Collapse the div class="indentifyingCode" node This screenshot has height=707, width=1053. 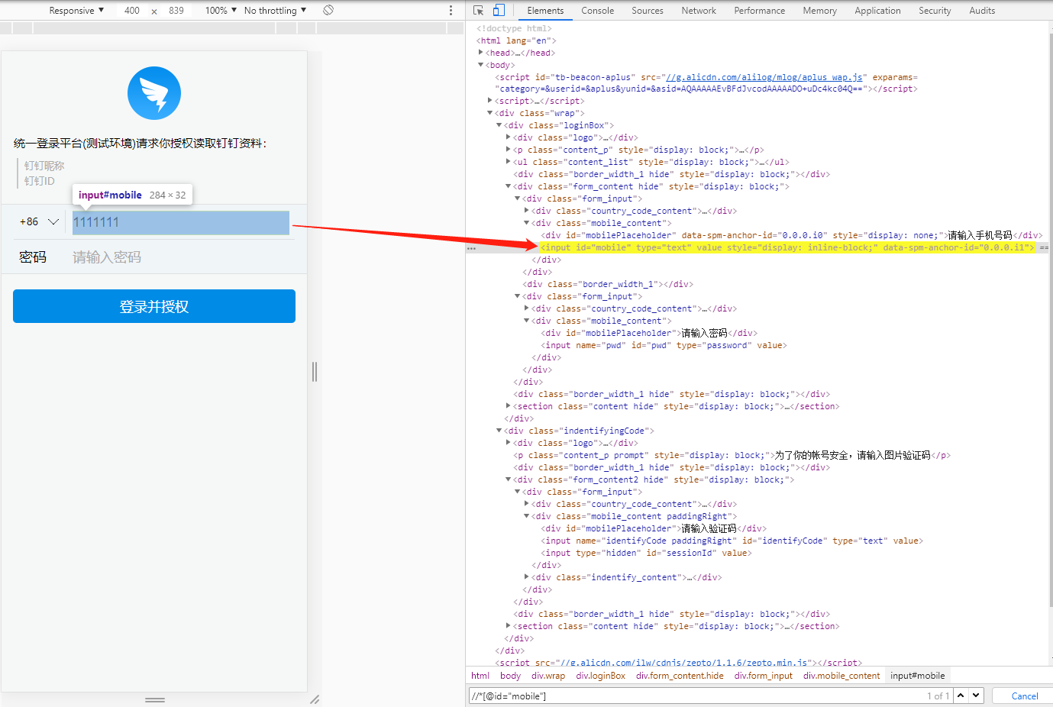pos(499,431)
